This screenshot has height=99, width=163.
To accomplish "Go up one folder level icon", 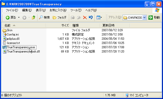I will point(33,17).
